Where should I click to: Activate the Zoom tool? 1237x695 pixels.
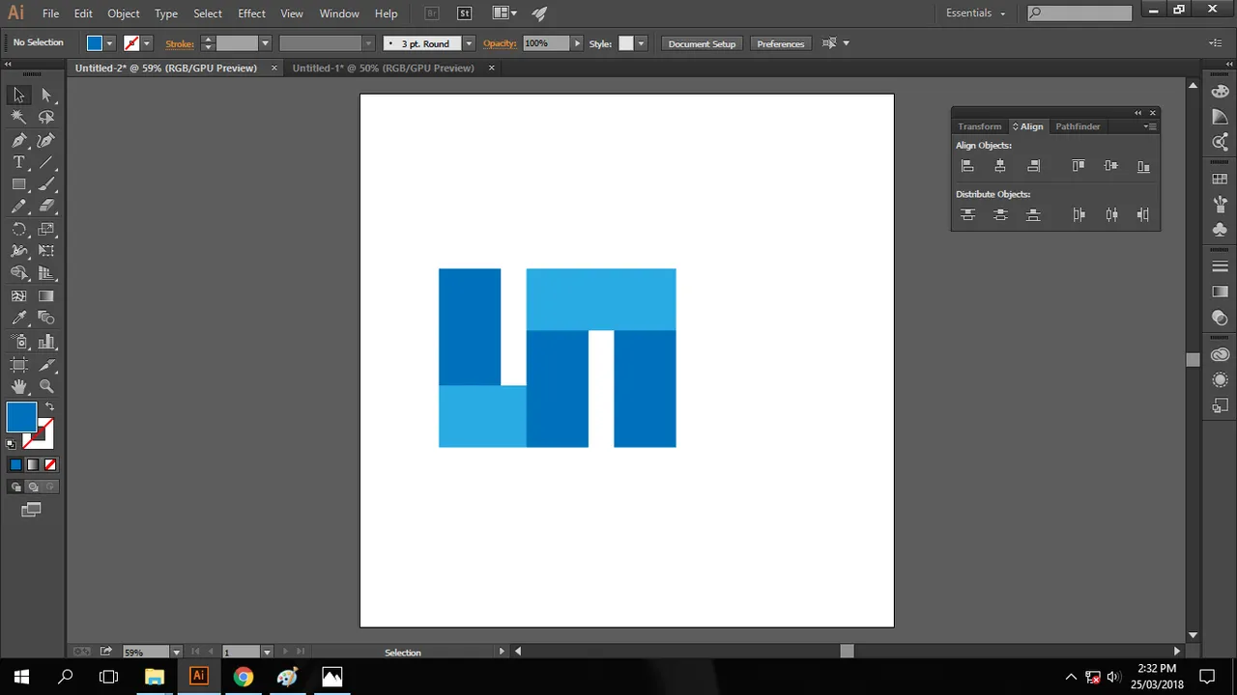tap(46, 387)
